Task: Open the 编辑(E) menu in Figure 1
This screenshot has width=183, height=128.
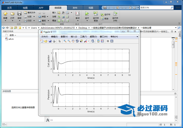Action: click(x=54, y=37)
